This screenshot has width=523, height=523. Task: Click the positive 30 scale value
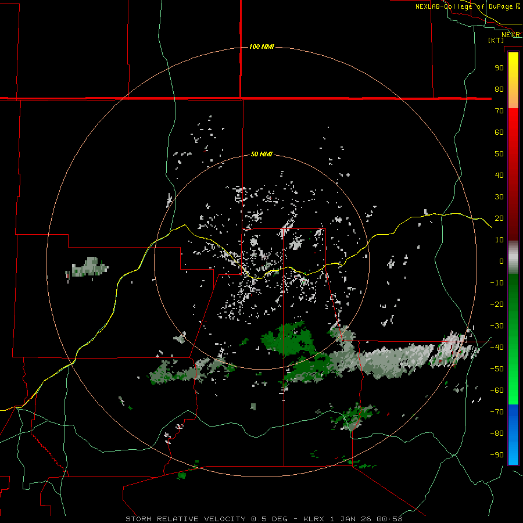499,197
